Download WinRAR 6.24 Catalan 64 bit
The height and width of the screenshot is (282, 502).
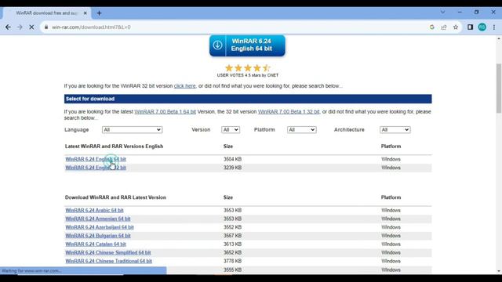[96, 244]
